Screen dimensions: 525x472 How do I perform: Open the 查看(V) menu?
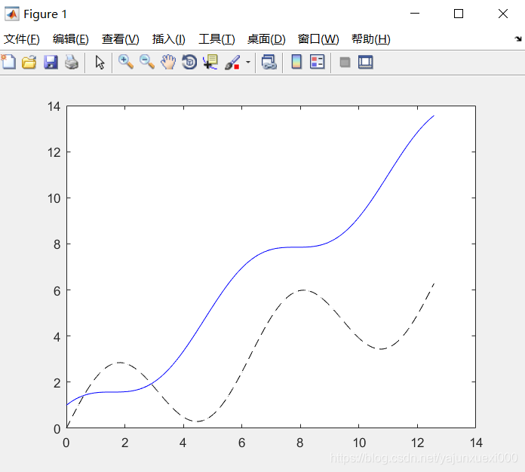pos(121,39)
